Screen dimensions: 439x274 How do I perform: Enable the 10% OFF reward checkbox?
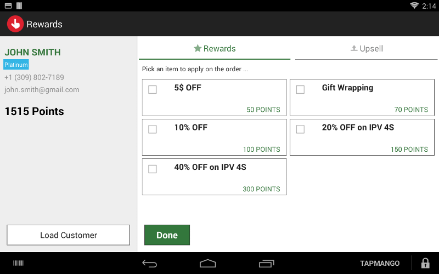click(x=153, y=129)
